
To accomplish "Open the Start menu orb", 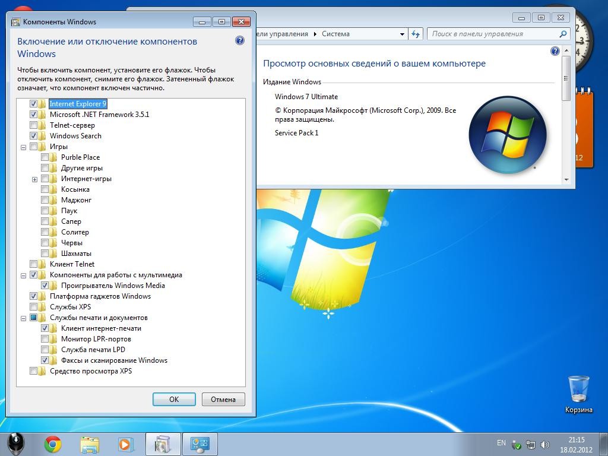I will point(16,444).
